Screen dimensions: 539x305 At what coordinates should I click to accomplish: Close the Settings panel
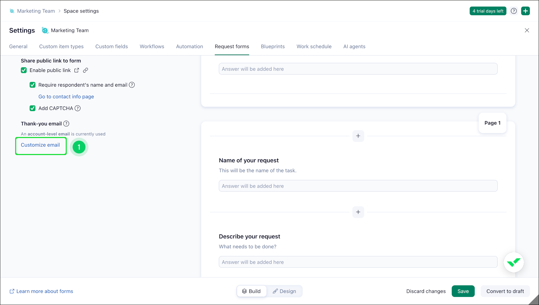[x=527, y=30]
